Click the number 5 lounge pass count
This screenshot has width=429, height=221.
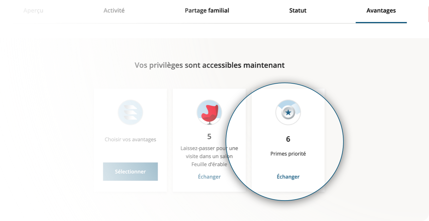point(209,136)
